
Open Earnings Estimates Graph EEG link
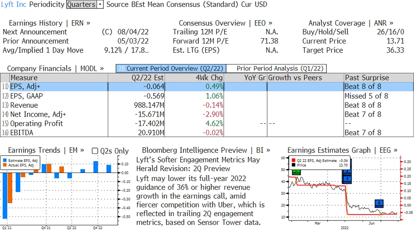click(x=342, y=150)
